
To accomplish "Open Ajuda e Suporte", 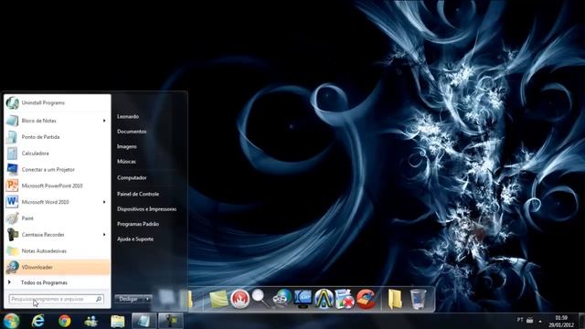I will tap(135, 239).
